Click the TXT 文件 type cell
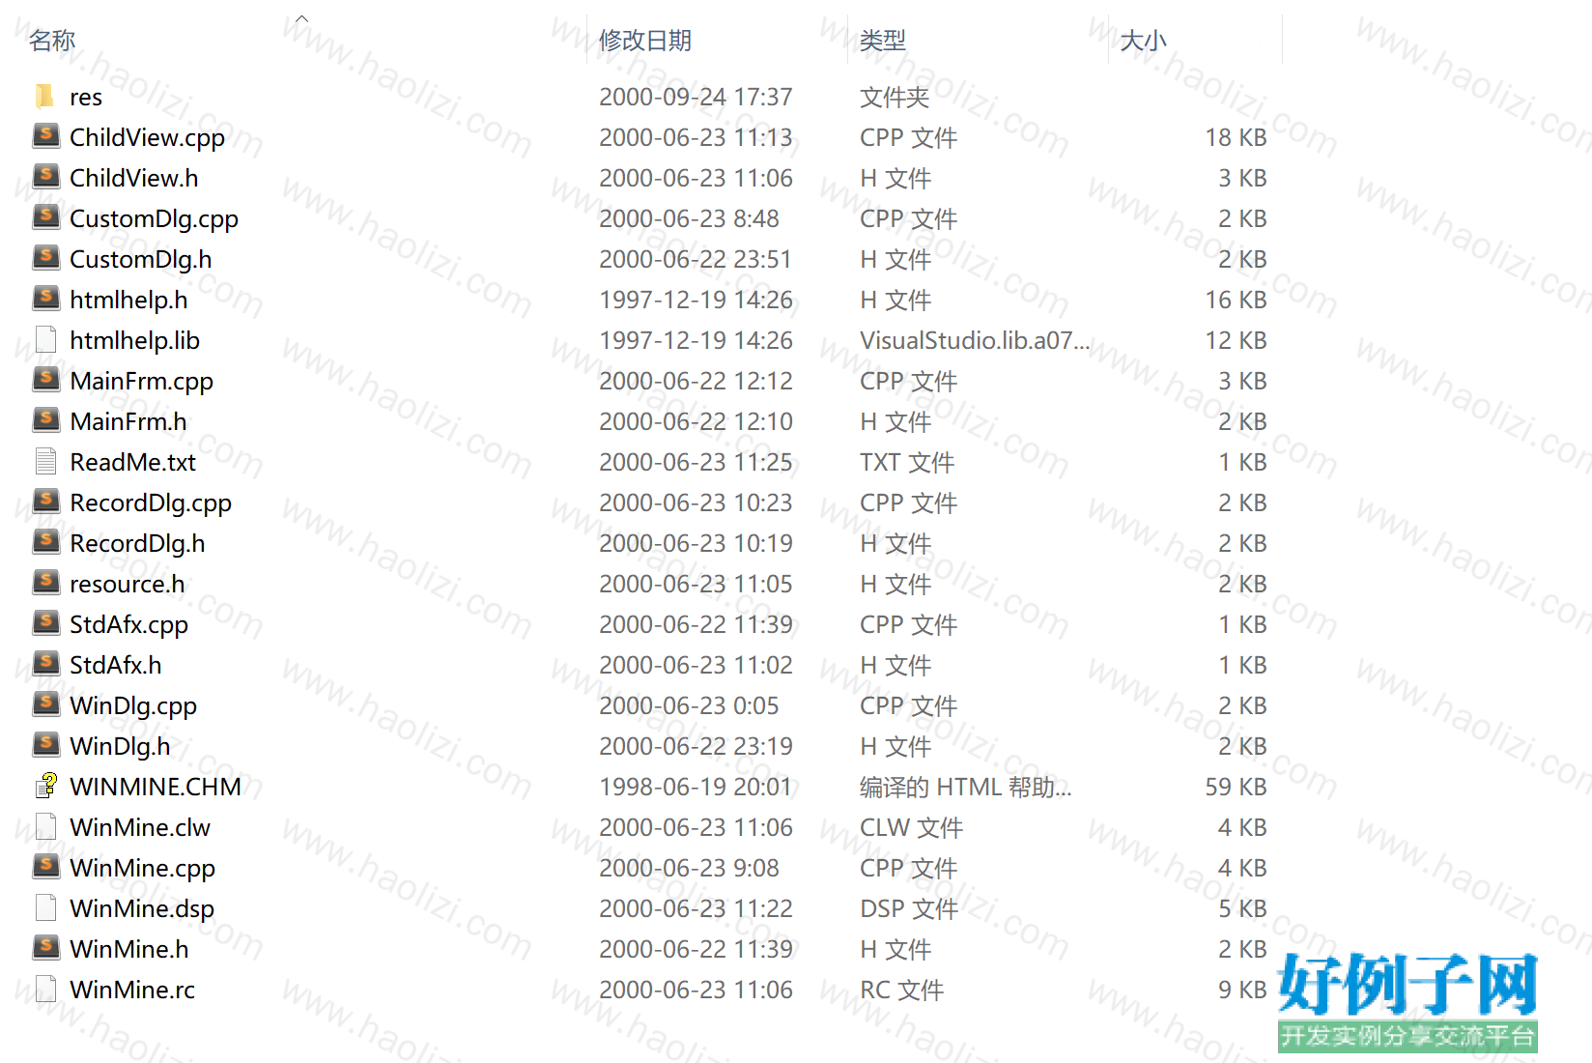Image resolution: width=1592 pixels, height=1063 pixels. [907, 463]
